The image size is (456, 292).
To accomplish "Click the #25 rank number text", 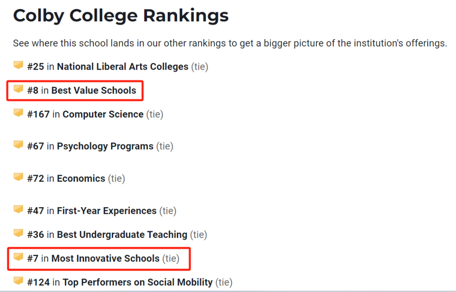I will point(35,67).
